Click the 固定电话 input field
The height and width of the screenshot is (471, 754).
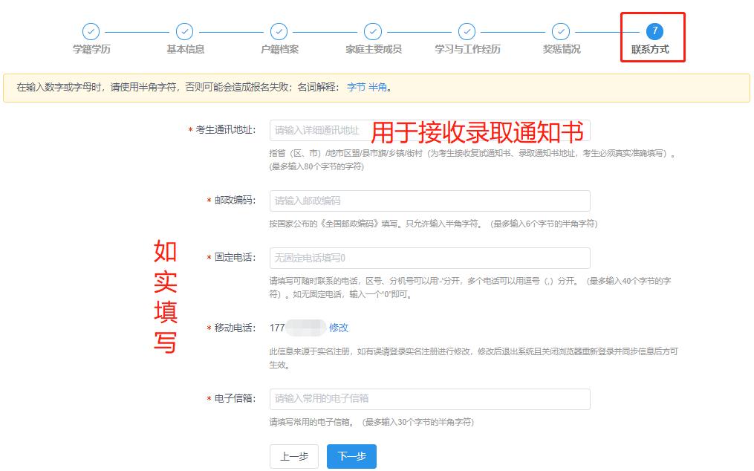(x=429, y=258)
